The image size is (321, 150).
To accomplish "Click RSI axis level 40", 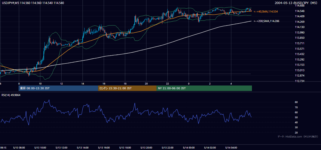I will 296,122.
